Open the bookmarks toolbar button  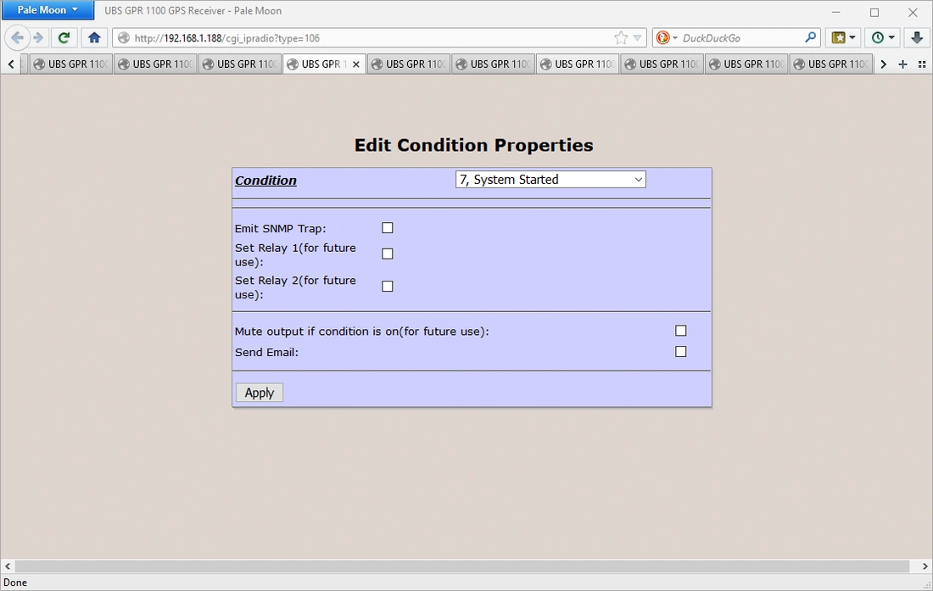click(843, 38)
